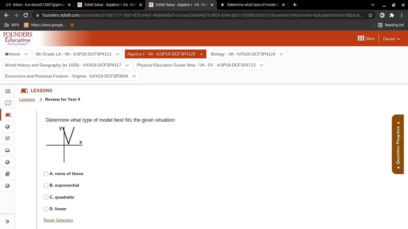Expand Economics and Personal Finance dropdown arrow
This screenshot has width=408, height=229.
tap(134, 76)
